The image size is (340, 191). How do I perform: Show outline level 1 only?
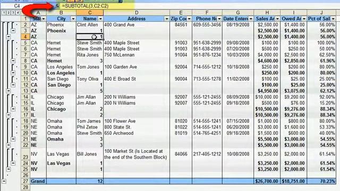pyautogui.click(x=4, y=13)
